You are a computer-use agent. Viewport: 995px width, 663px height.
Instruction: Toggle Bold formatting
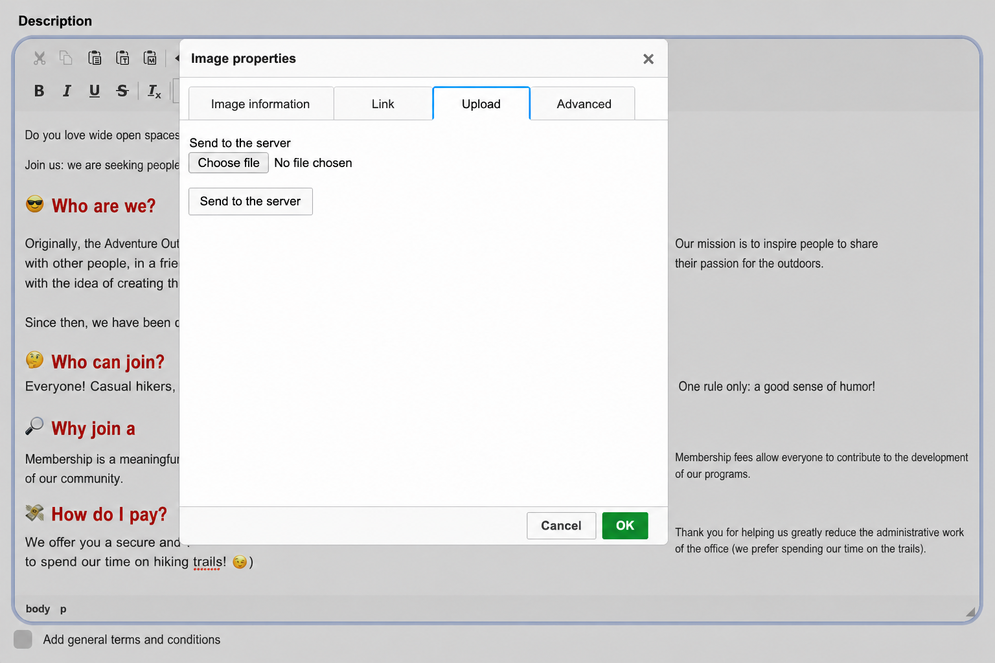point(39,91)
